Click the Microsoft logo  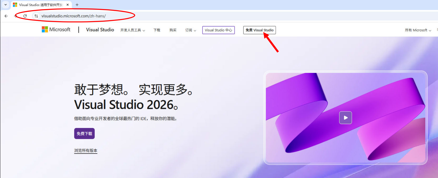pos(56,29)
